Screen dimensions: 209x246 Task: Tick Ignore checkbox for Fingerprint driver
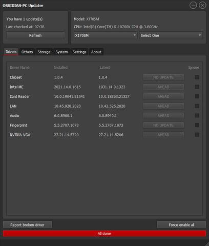[197, 125]
